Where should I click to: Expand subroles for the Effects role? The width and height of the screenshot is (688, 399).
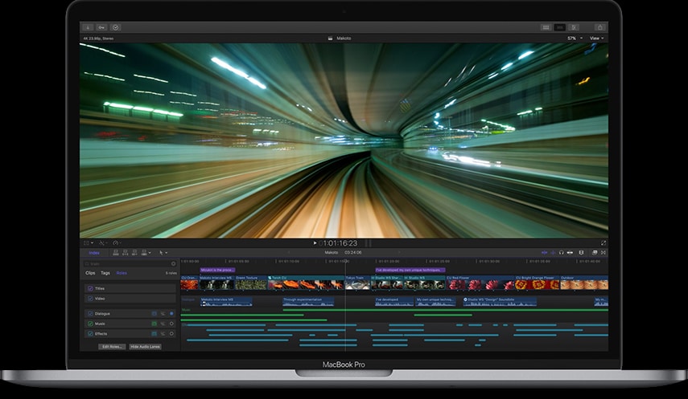[163, 334]
